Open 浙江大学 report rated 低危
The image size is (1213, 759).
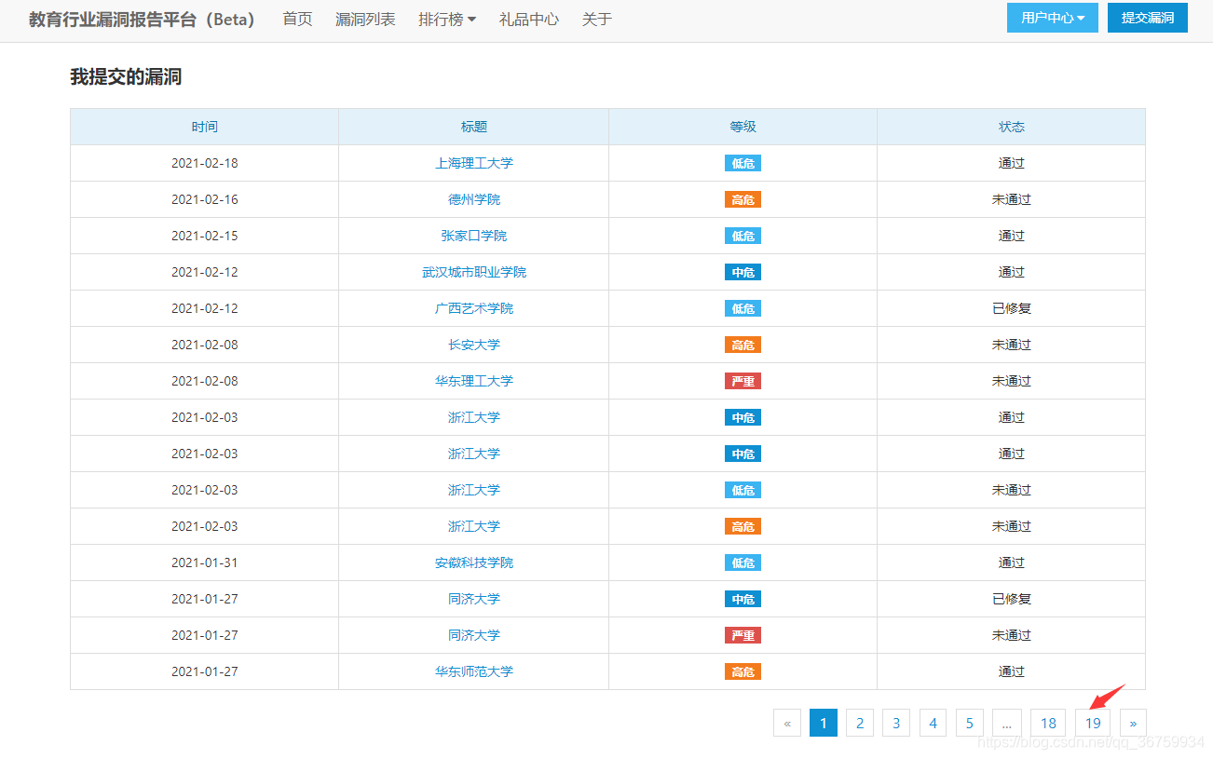point(474,490)
